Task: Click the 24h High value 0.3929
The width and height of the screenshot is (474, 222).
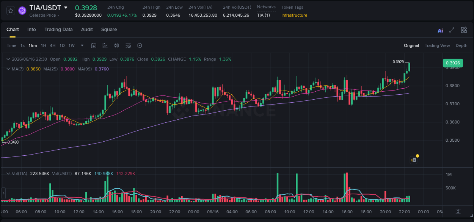Action: pyautogui.click(x=149, y=15)
